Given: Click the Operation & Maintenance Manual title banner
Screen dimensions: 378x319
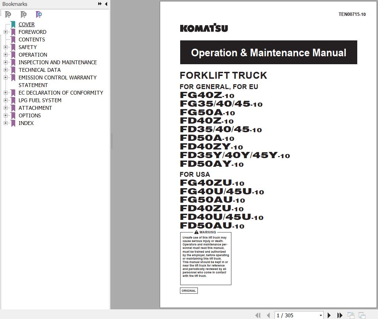Looking at the screenshot, I should pos(269,52).
